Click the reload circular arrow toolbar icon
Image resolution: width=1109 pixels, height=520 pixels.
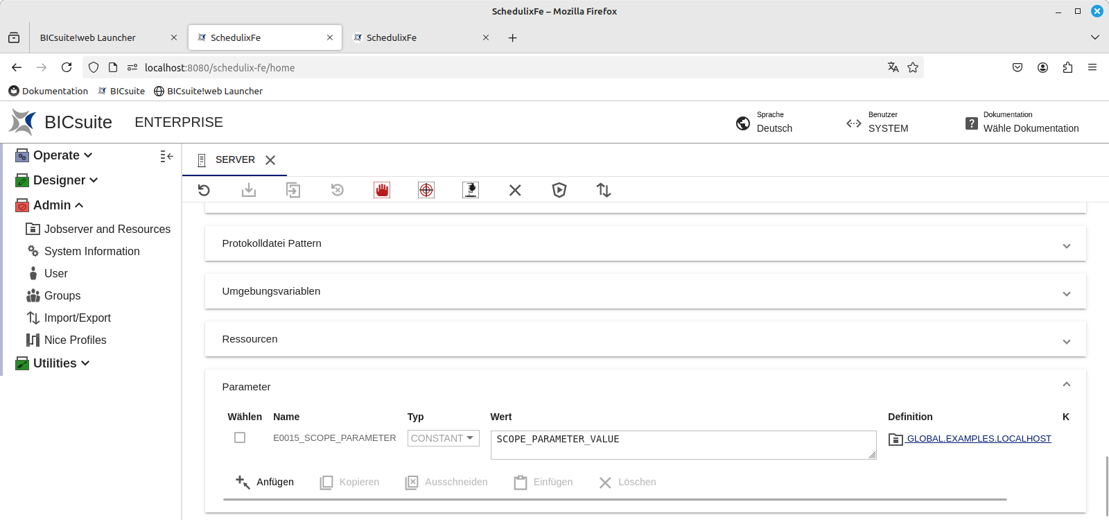(204, 190)
